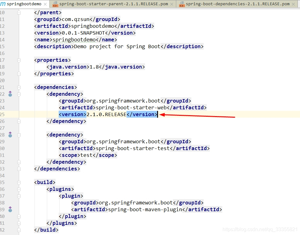Click fold marker at closing properties tag
Screen dimensions: 300x235
[19, 74]
